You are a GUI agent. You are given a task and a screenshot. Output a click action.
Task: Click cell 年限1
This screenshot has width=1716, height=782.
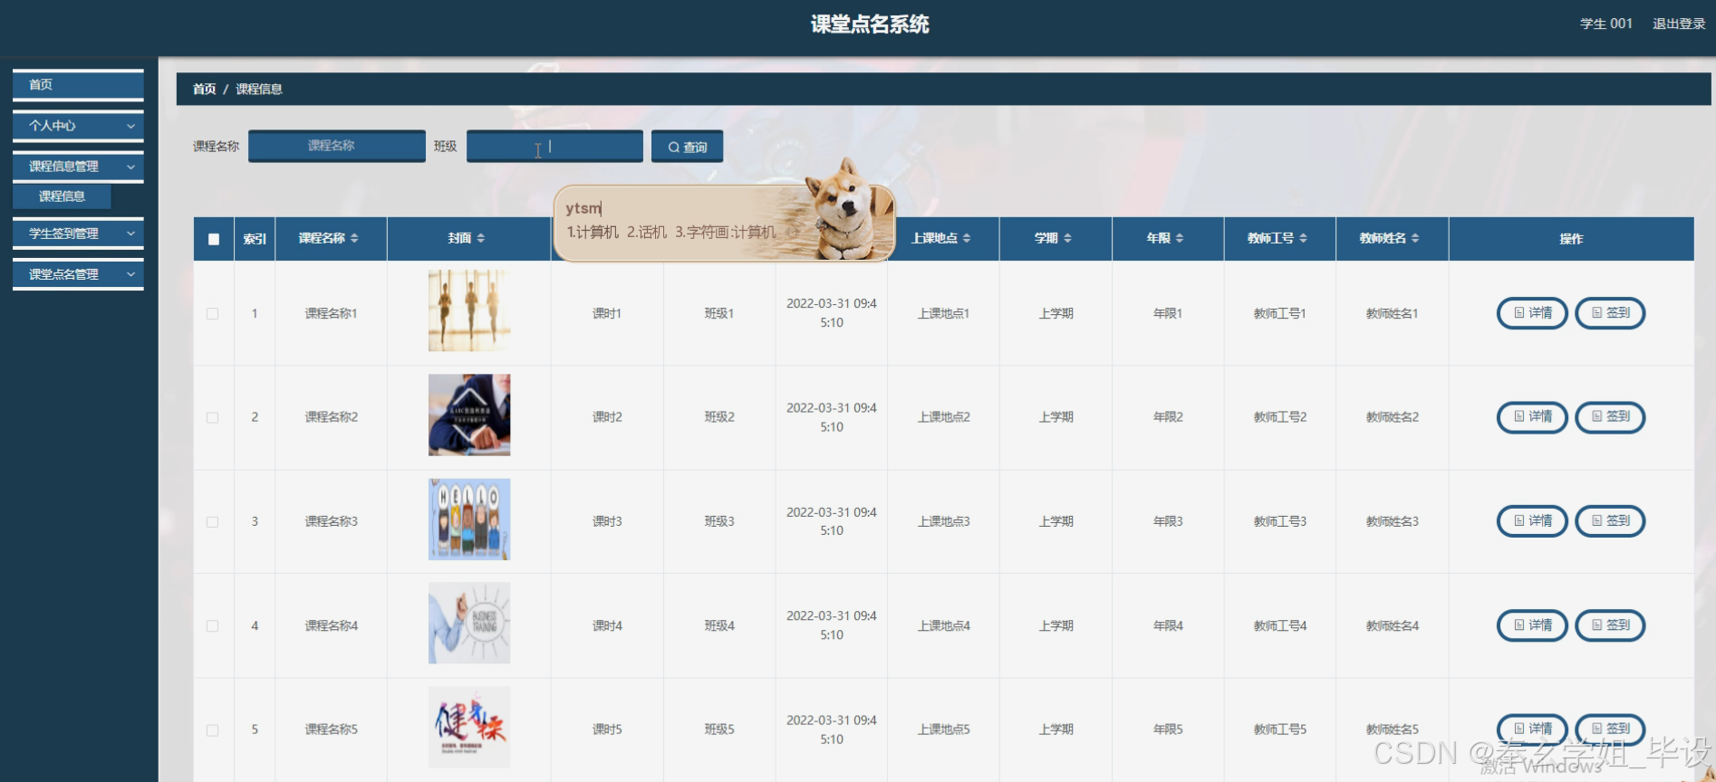pos(1168,314)
